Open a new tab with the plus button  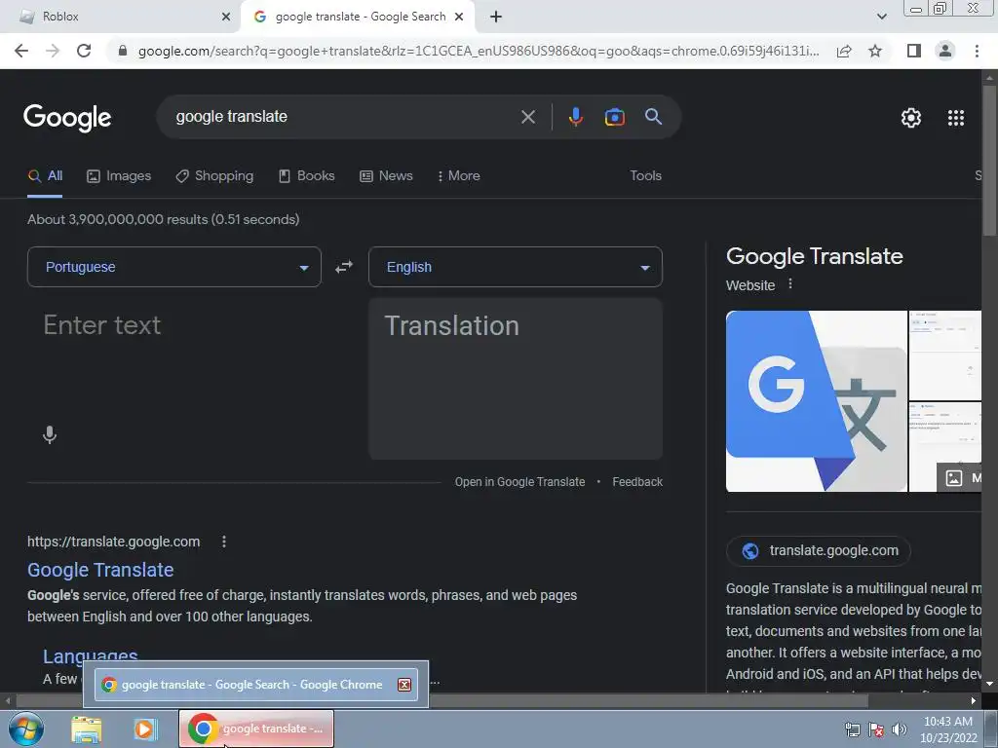click(496, 17)
